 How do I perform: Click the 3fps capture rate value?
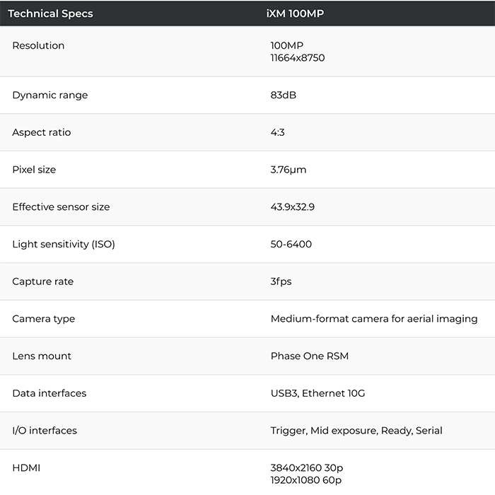[281, 281]
